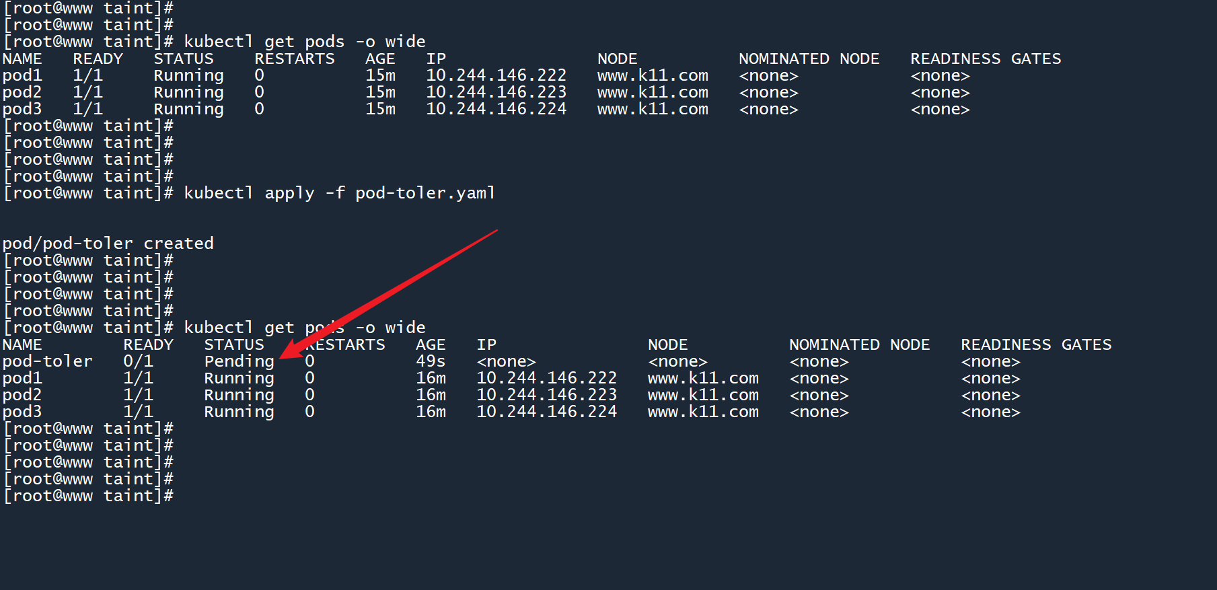
Task: Click the IP <none> value of pod-toler
Action: click(x=506, y=361)
